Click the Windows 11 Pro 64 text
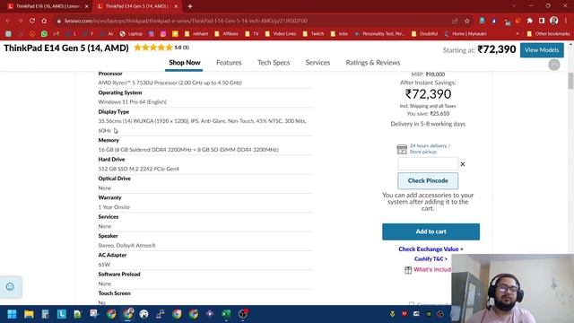This screenshot has height=323, width=574. [132, 101]
